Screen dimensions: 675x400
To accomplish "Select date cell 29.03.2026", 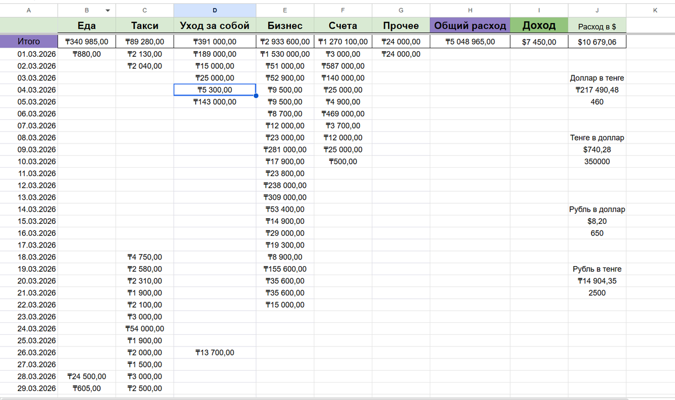I will click(x=29, y=388).
